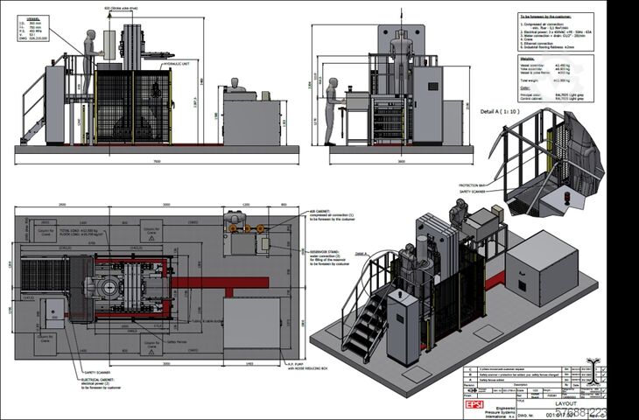Click the checkmark in revision C row
Screen dimensions: 639x420
604,369
